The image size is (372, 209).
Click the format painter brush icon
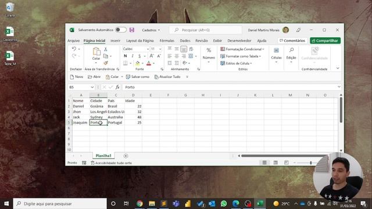click(x=106, y=63)
